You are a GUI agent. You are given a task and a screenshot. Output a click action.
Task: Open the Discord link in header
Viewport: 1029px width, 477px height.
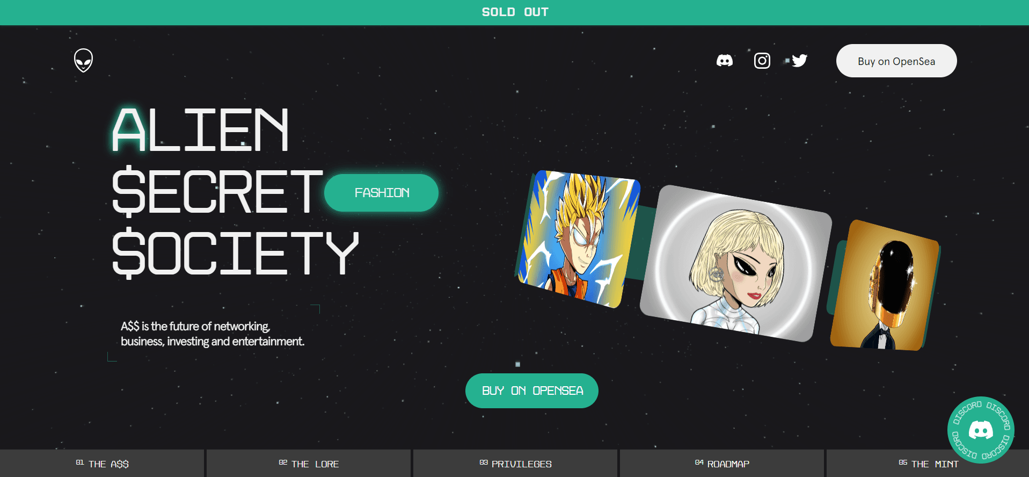725,61
